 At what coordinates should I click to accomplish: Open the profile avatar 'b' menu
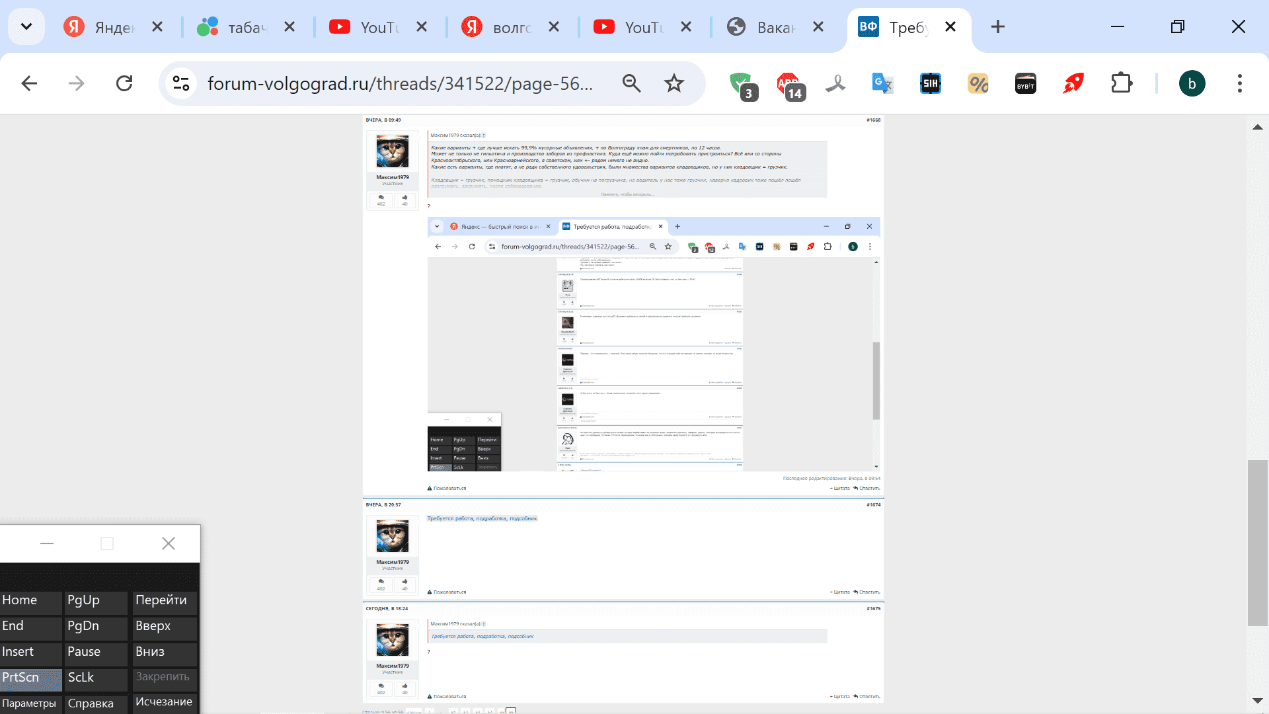[x=1192, y=83]
